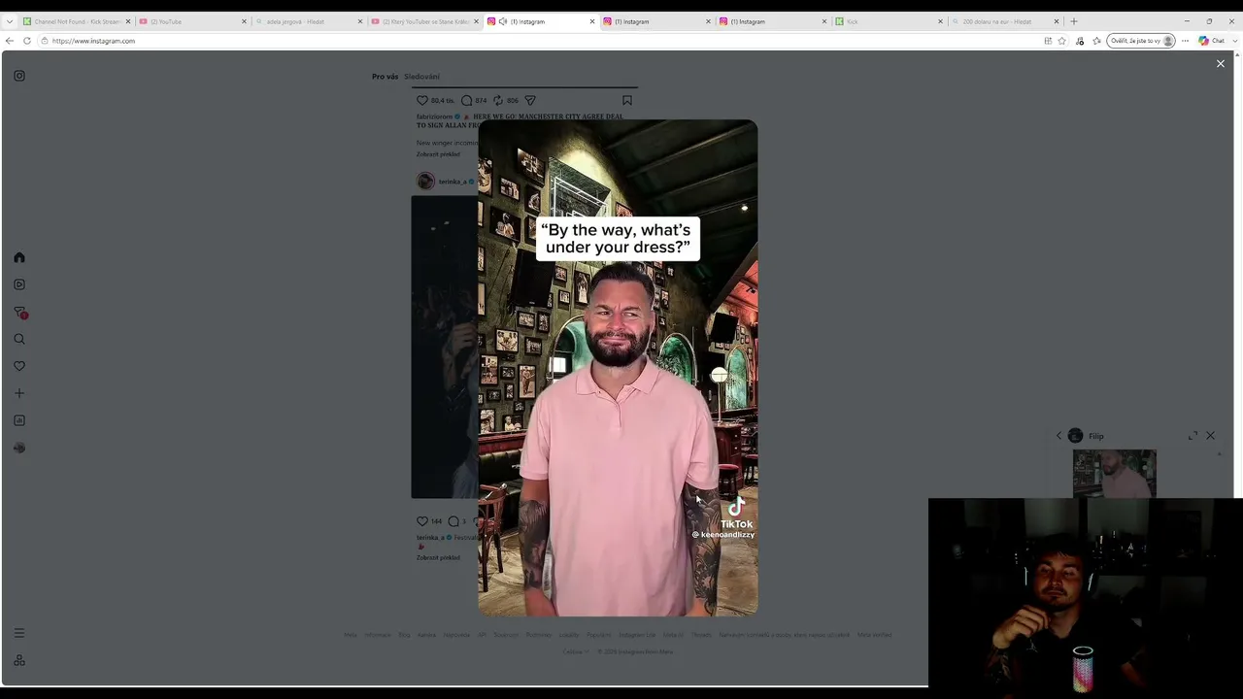The height and width of the screenshot is (699, 1243).
Task: Open the Čeština language dropdown
Action: [x=575, y=651]
